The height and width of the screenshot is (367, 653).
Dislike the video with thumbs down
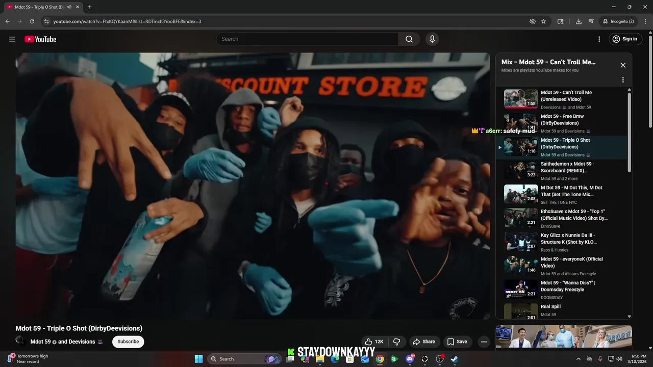[396, 342]
